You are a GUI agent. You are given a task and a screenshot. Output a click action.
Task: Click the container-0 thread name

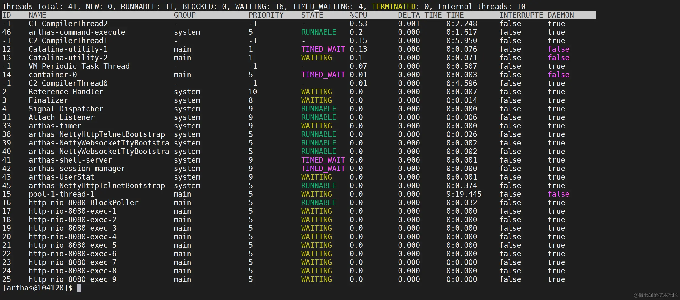pos(52,75)
